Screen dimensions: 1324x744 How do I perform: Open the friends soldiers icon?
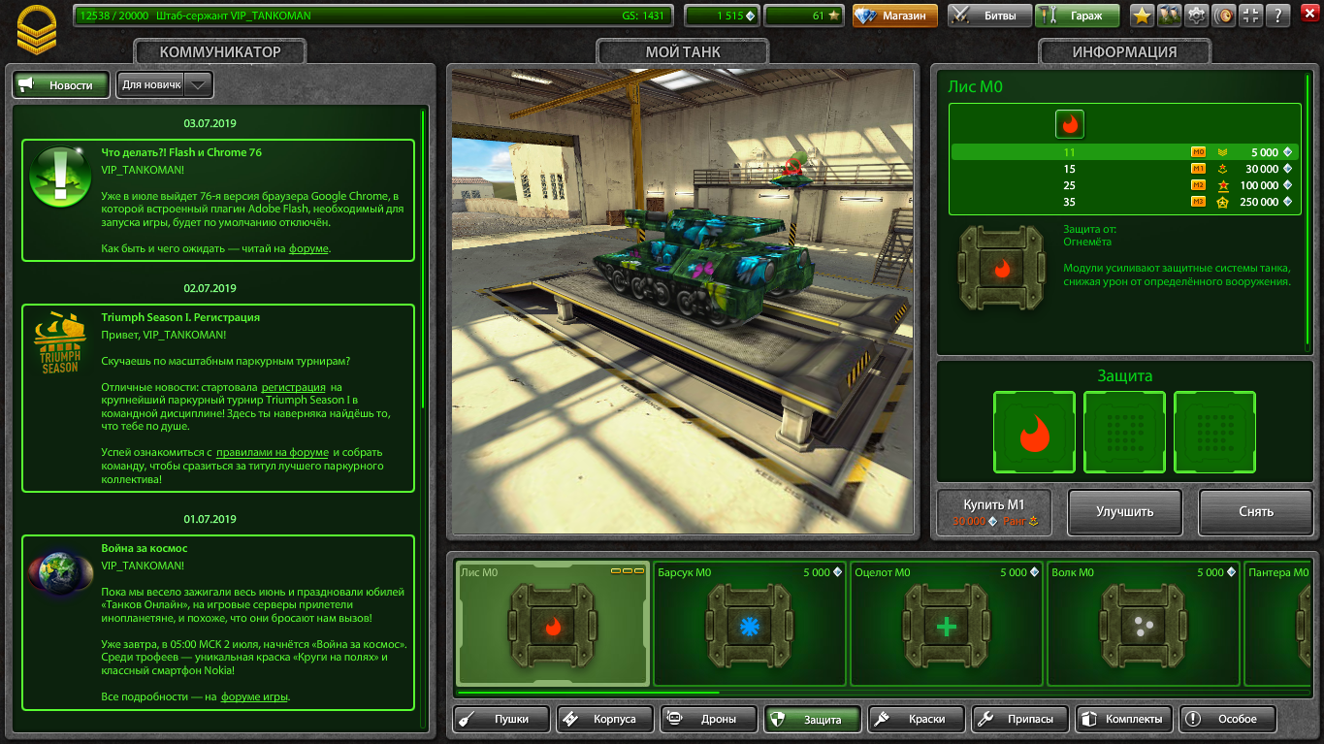pos(1170,16)
